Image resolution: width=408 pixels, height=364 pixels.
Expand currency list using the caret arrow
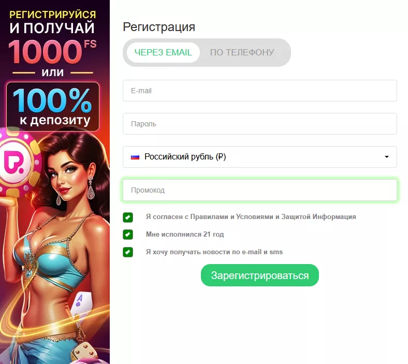pyautogui.click(x=387, y=157)
